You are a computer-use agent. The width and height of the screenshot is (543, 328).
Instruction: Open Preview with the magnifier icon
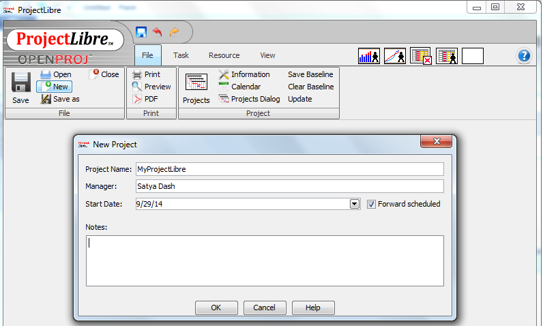coord(137,87)
